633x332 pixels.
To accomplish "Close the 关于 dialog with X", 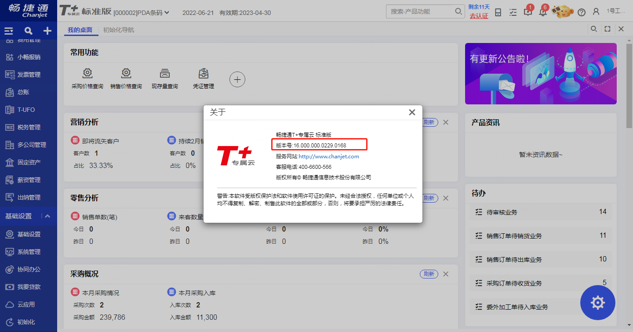I will (412, 112).
